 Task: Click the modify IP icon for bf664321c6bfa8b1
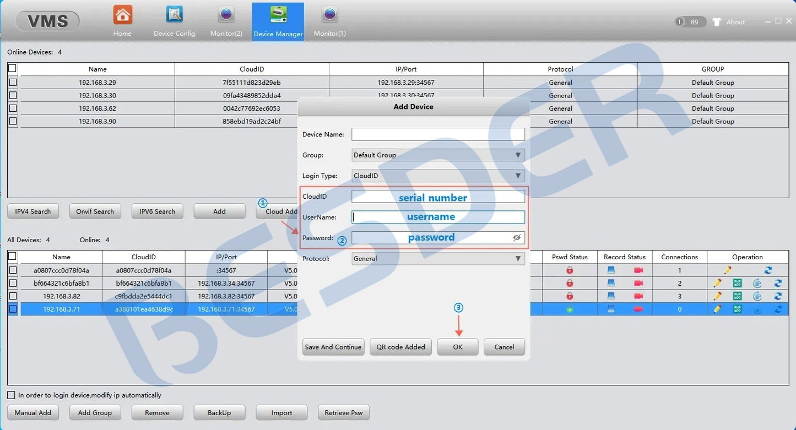click(x=757, y=283)
